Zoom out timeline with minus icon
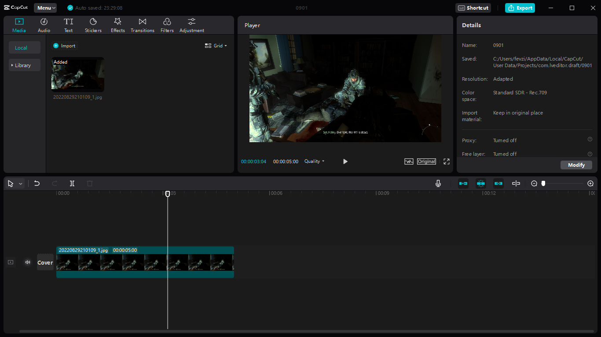 pyautogui.click(x=534, y=183)
